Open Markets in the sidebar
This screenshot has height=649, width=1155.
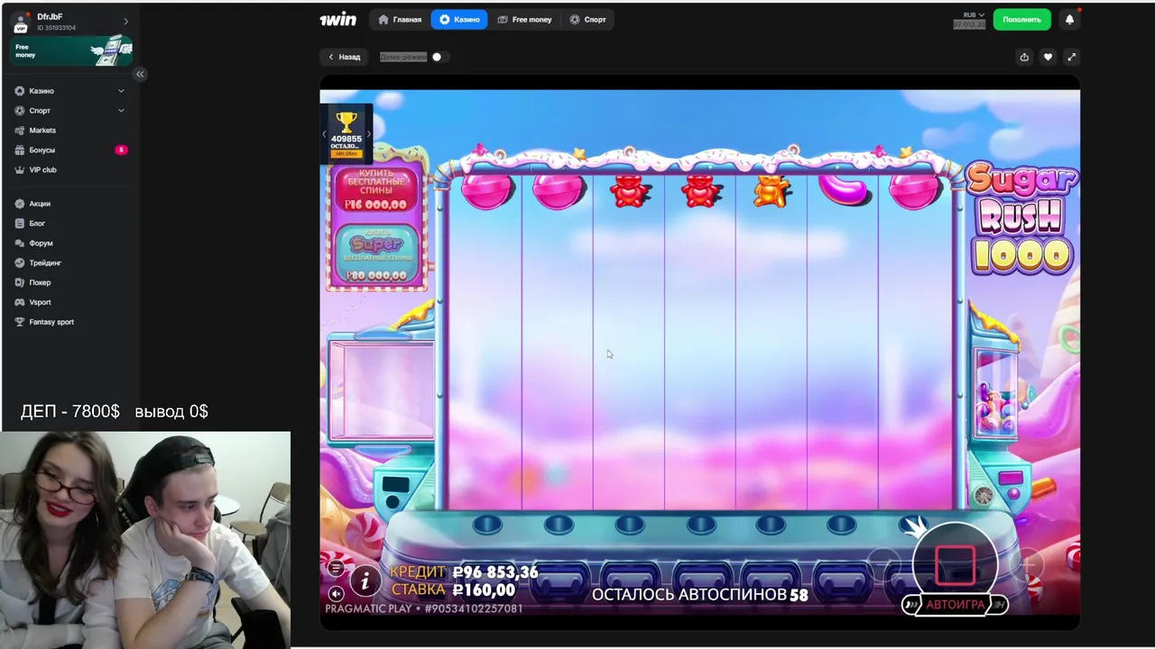pos(42,131)
